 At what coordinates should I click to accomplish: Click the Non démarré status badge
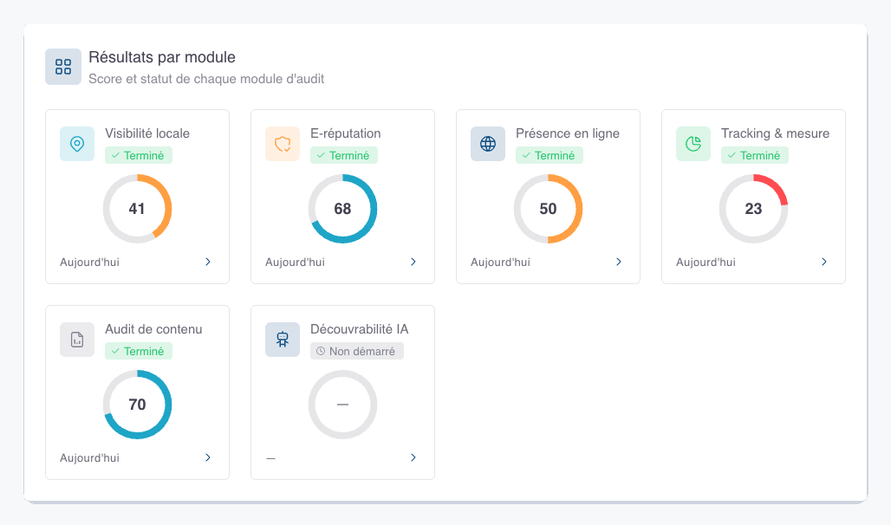coord(357,351)
